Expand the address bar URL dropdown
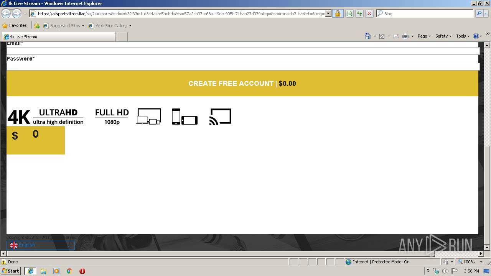491x276 pixels. [328, 14]
